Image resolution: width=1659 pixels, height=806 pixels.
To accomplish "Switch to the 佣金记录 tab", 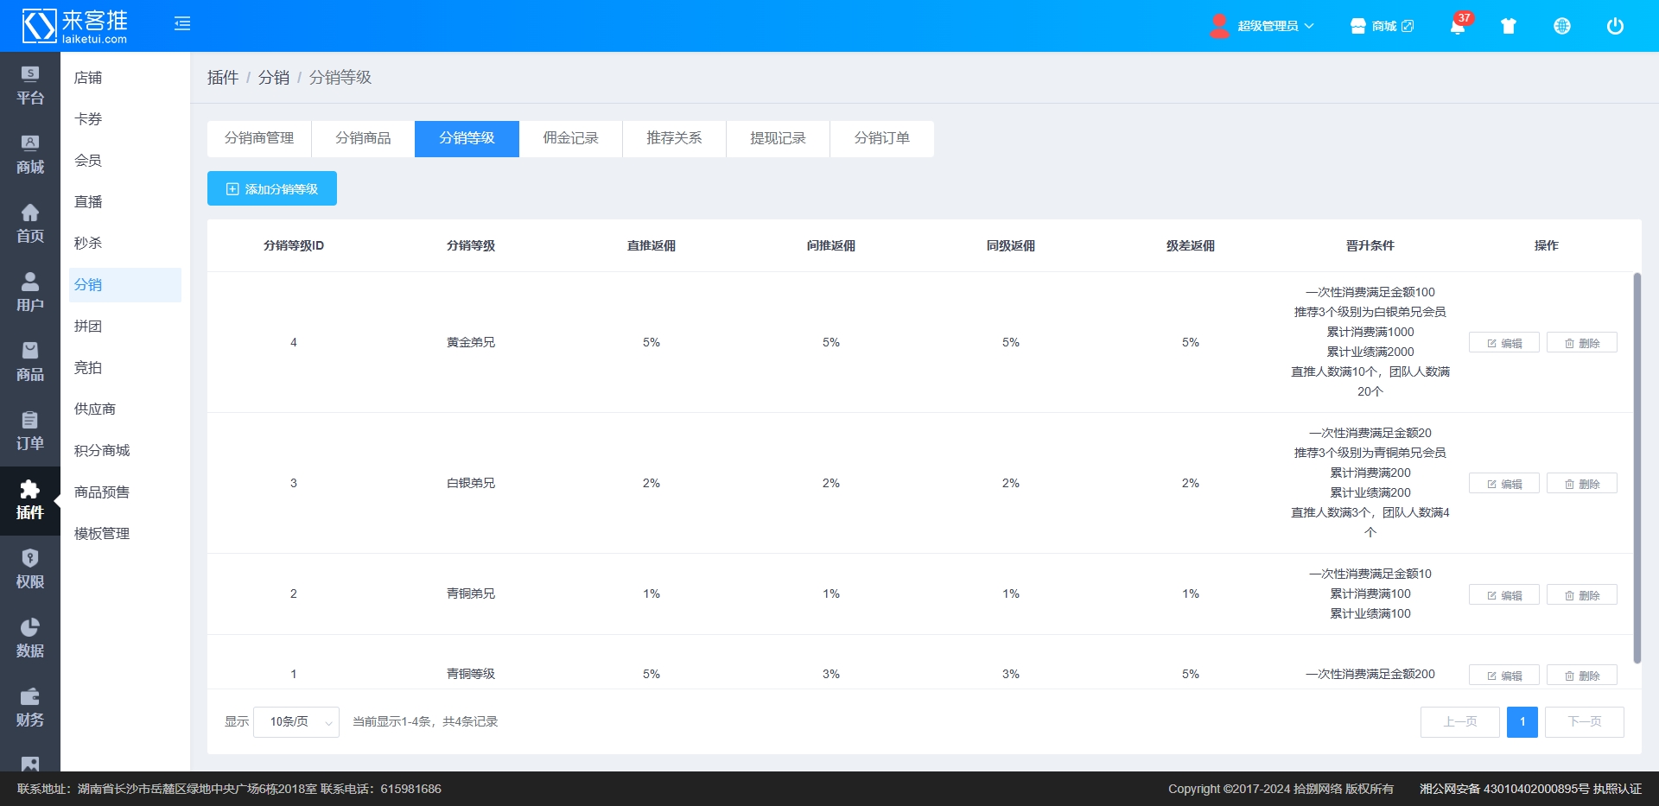I will pyautogui.click(x=570, y=138).
